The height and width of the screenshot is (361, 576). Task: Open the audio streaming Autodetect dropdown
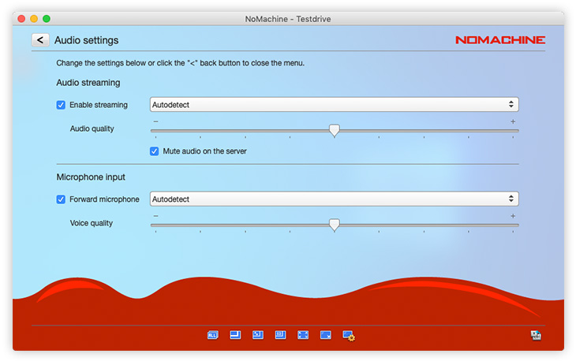334,104
